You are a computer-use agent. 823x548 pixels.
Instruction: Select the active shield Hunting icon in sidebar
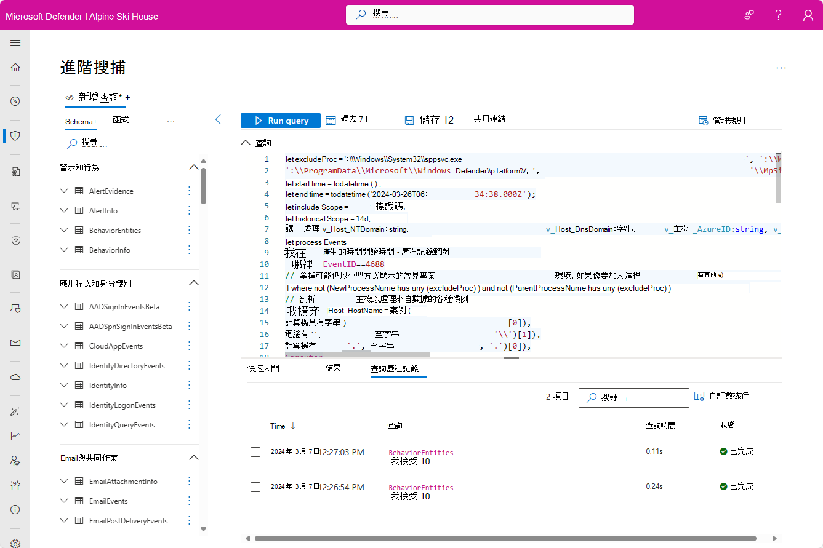[15, 136]
